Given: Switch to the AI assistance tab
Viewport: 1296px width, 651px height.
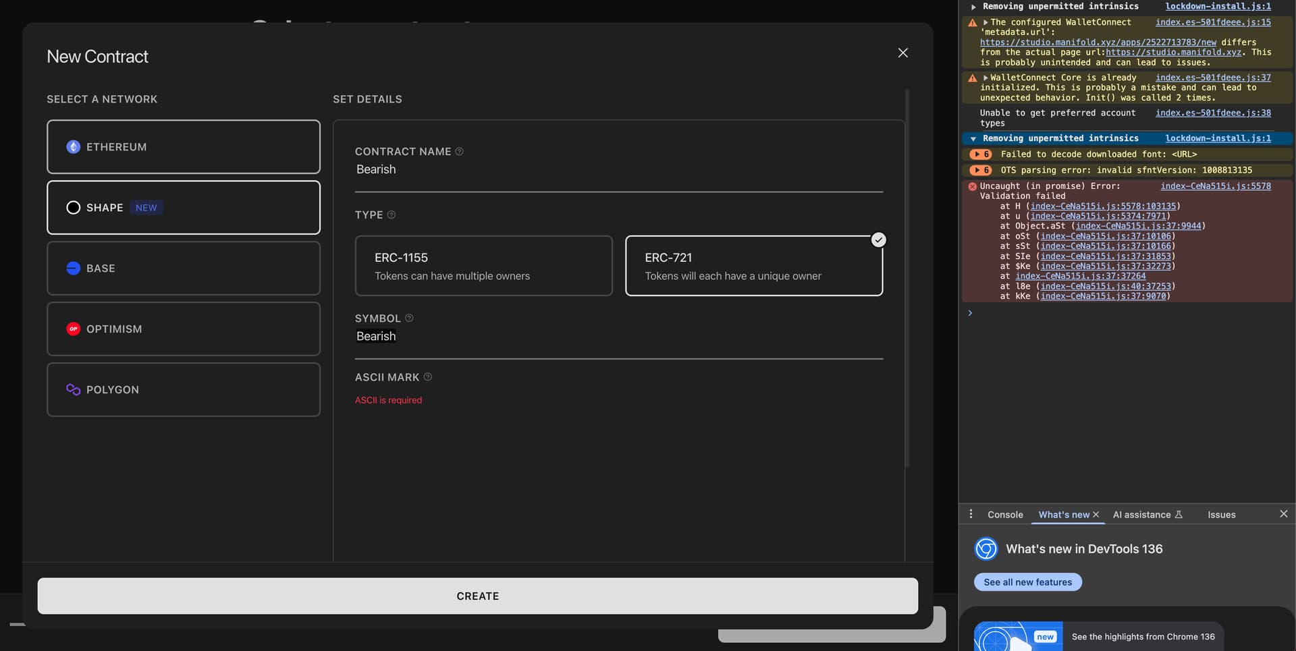Looking at the screenshot, I should pyautogui.click(x=1147, y=515).
